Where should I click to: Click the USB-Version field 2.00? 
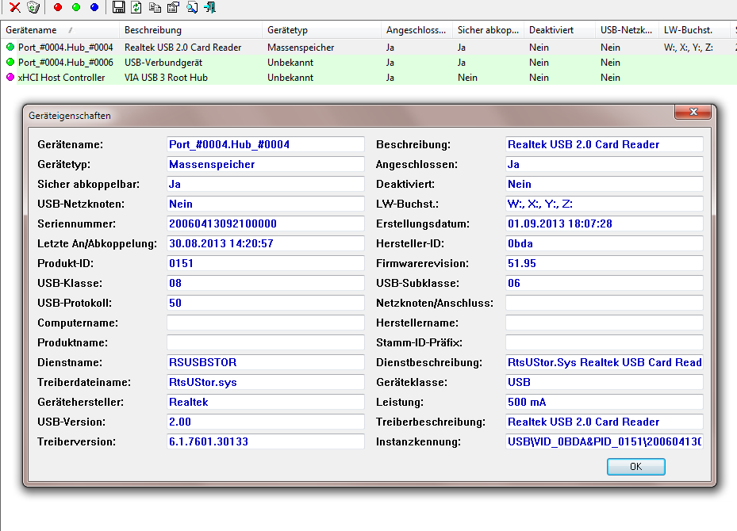pos(266,422)
